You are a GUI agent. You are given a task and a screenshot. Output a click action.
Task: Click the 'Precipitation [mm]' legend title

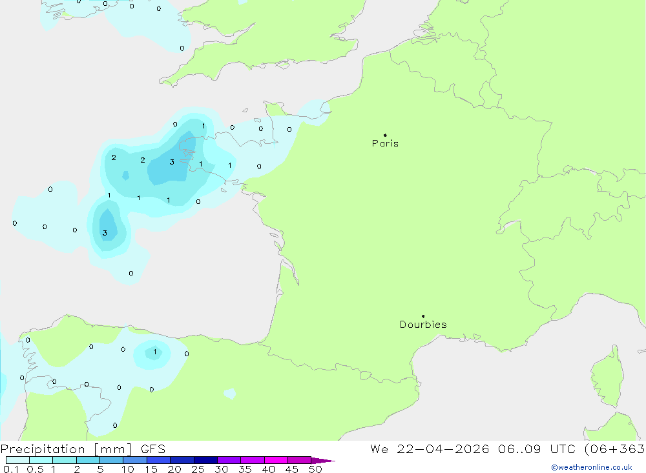point(66,449)
